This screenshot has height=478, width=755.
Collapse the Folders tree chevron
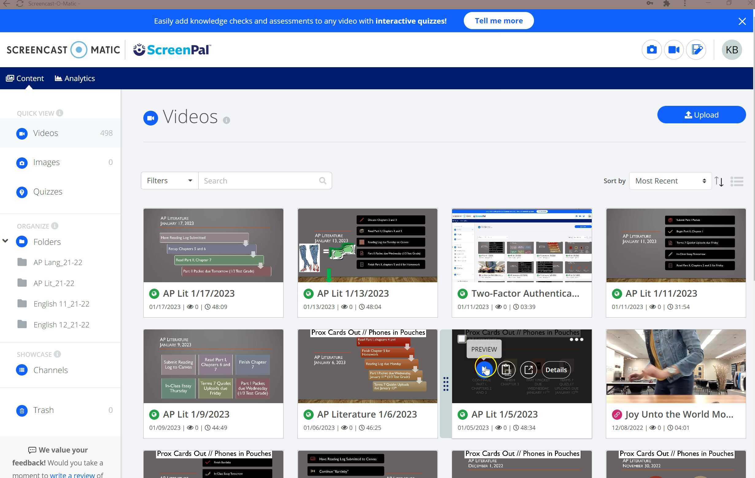tap(5, 241)
